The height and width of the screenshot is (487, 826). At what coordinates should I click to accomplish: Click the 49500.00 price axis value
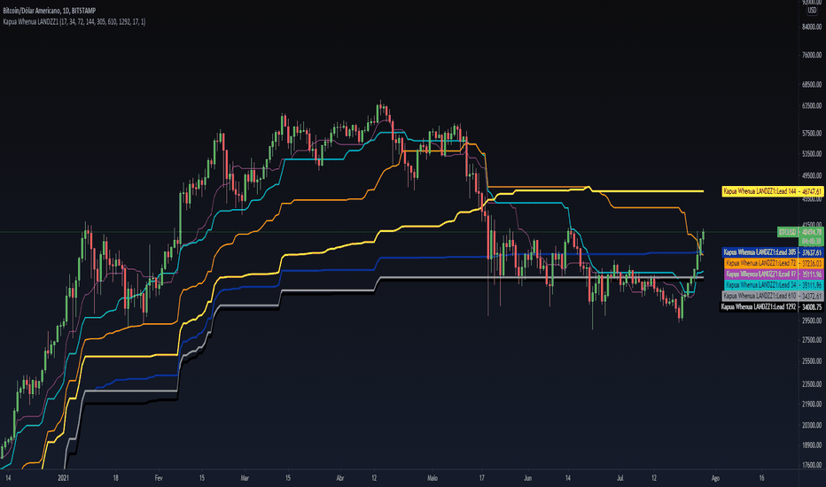(812, 176)
